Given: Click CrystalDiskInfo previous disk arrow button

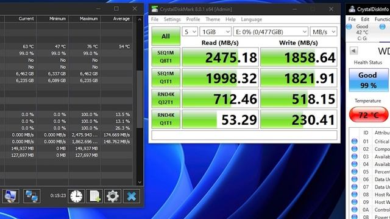Looking at the screenshot, I should (353, 51).
